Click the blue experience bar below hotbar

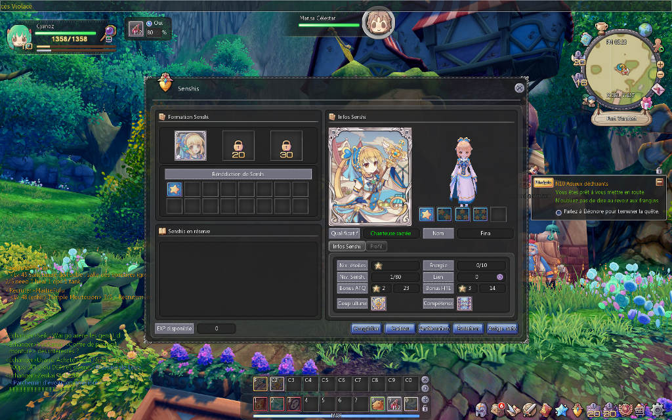pos(337,415)
